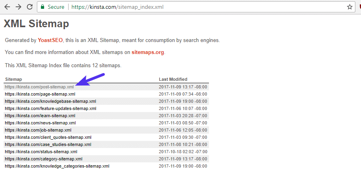The image size is (361, 180).
Task: Open the knowledgebase-sitemap.xml link
Action: tap(50, 101)
